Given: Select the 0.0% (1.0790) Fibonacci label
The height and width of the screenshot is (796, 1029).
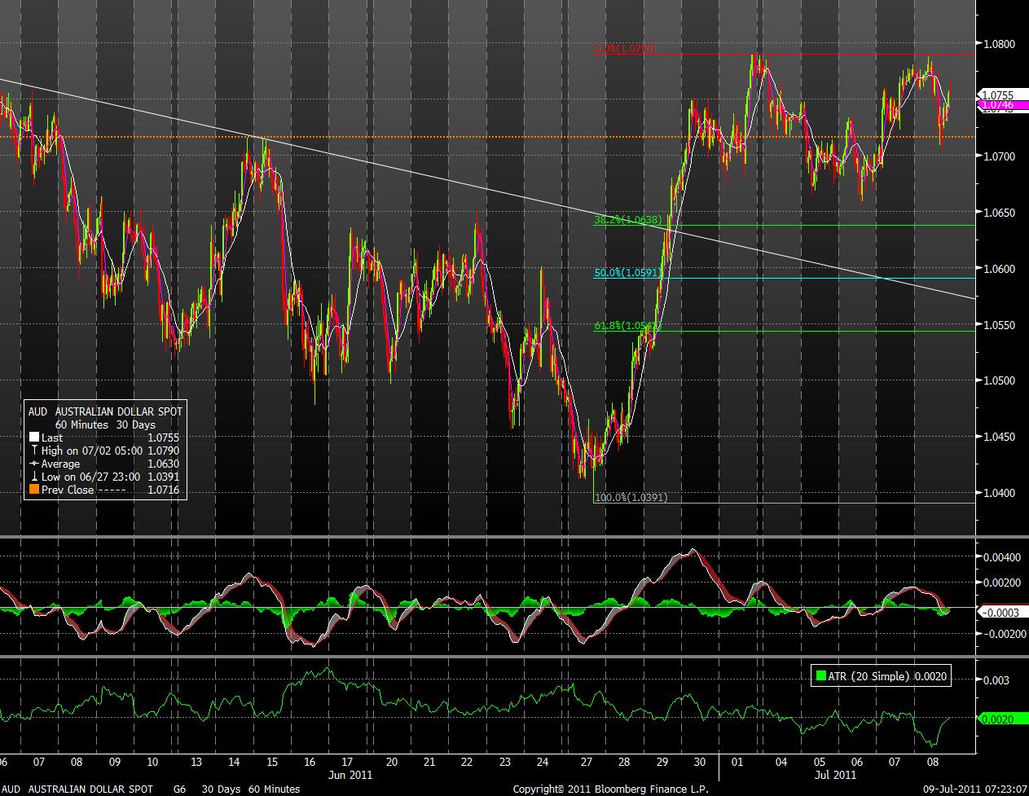Looking at the screenshot, I should [x=626, y=49].
